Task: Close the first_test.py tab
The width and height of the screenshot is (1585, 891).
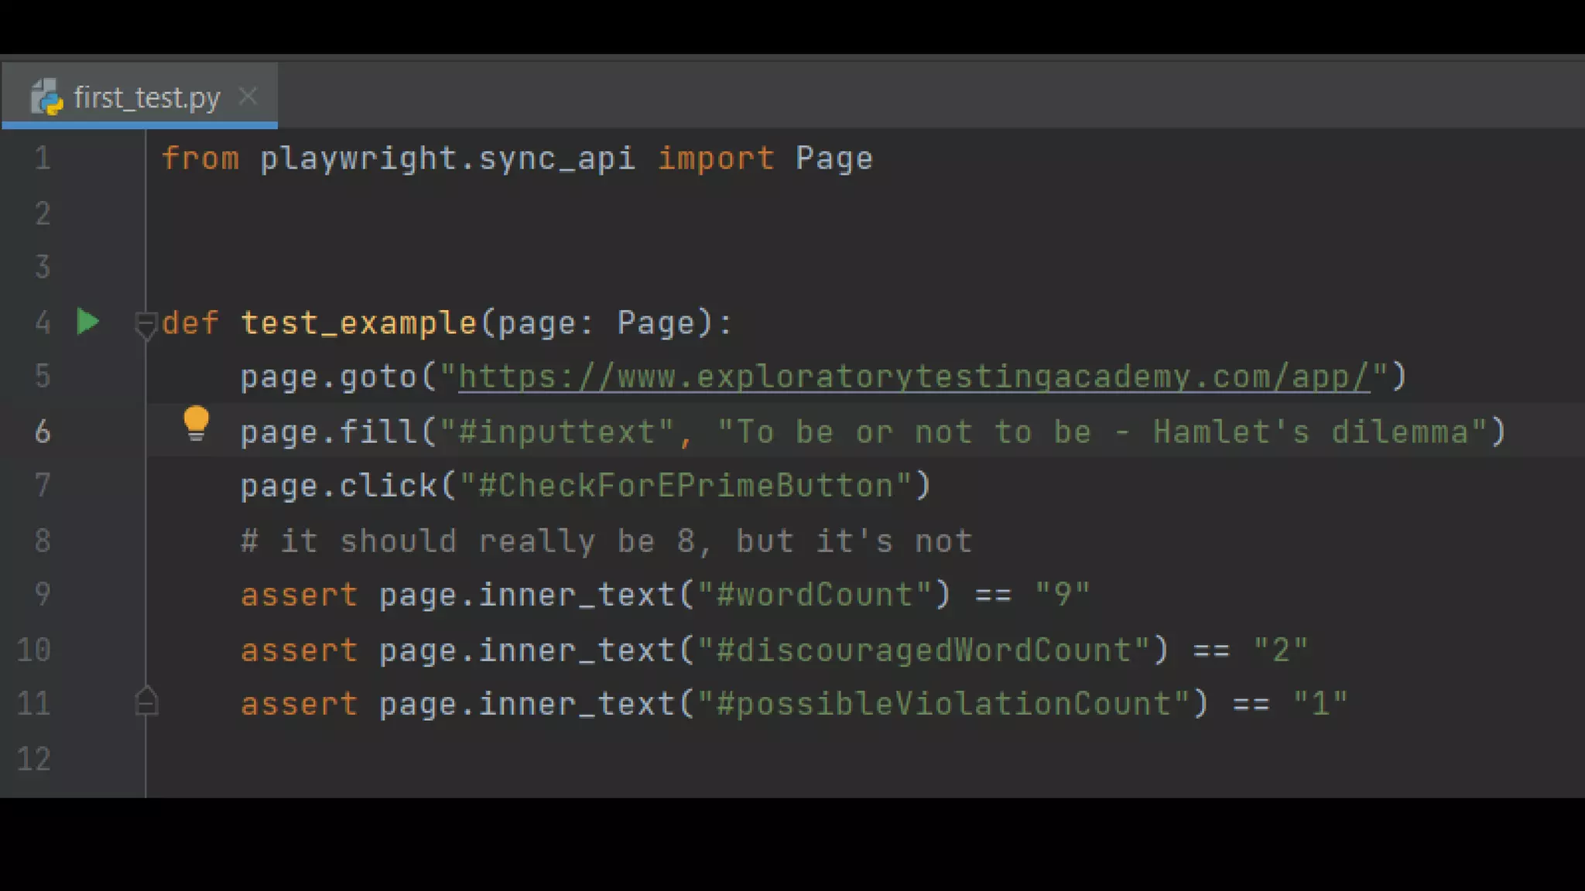Action: tap(248, 97)
